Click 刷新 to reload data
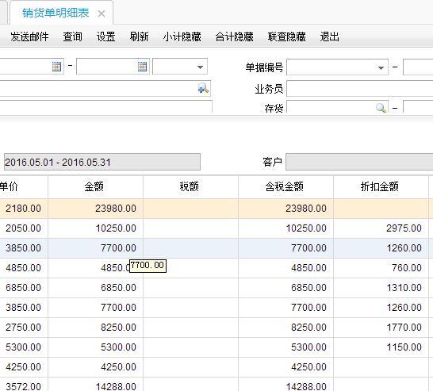 click(140, 36)
